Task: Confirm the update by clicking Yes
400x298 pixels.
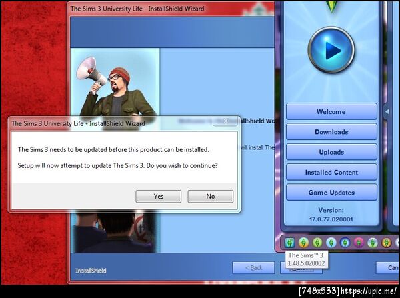Action: pos(159,196)
